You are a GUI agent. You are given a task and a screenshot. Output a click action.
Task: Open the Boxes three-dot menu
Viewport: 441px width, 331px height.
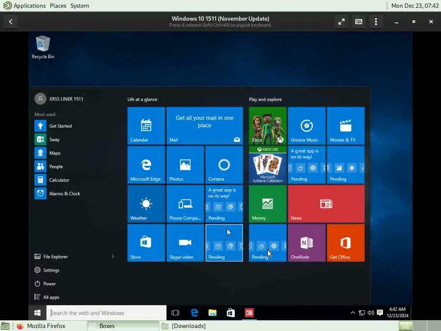(376, 22)
